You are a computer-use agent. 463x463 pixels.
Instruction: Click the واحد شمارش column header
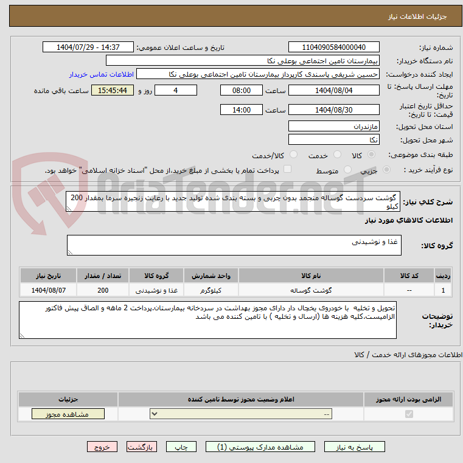(211, 276)
